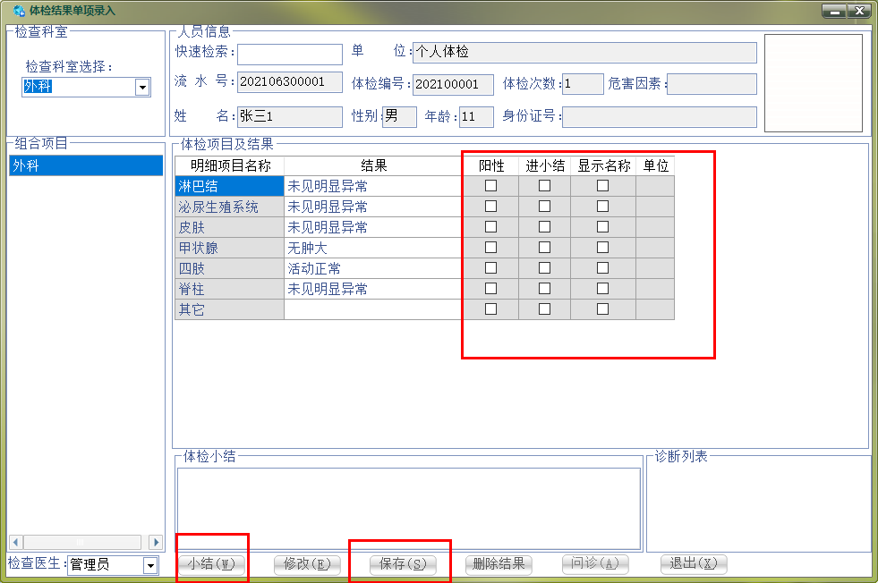This screenshot has width=878, height=583.
Task: Click the 危害因素 field
Action: point(712,84)
